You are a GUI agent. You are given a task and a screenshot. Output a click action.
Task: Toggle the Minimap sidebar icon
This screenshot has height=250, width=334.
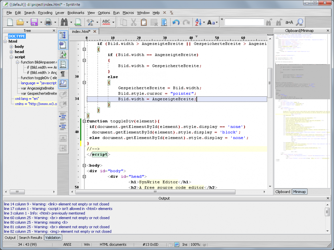63,84
